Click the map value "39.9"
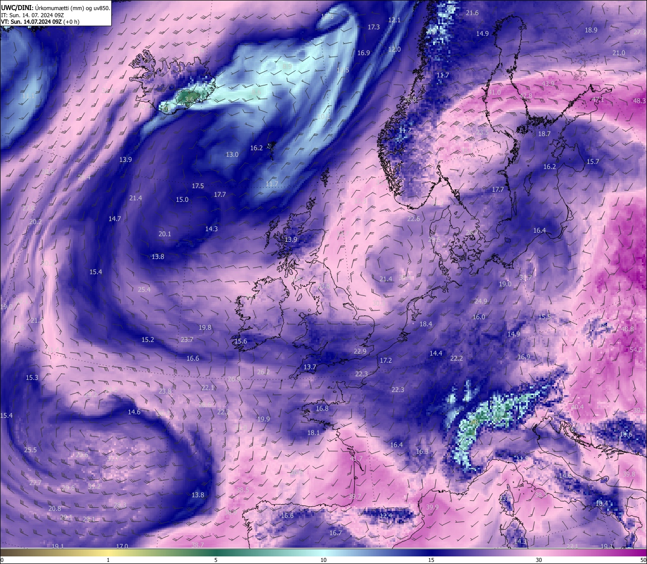The height and width of the screenshot is (564, 647). tap(432, 507)
